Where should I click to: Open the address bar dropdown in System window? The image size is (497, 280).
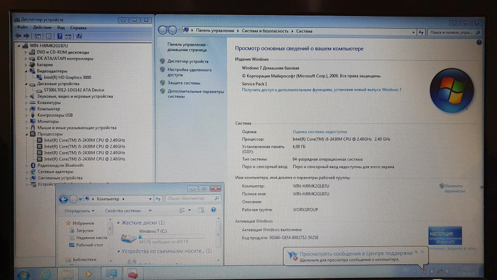tap(414, 32)
